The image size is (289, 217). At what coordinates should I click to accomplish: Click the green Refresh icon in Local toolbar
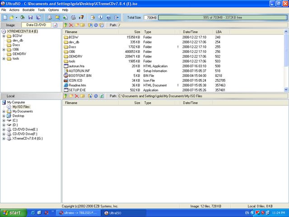point(102,96)
